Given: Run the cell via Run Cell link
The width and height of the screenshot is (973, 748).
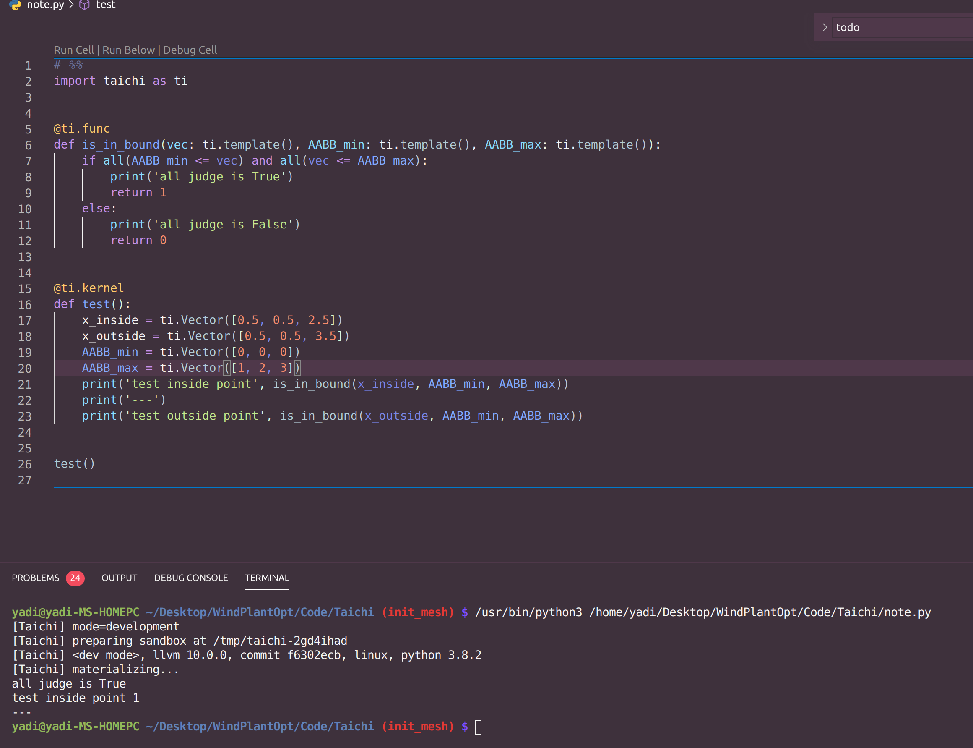Looking at the screenshot, I should pyautogui.click(x=73, y=50).
